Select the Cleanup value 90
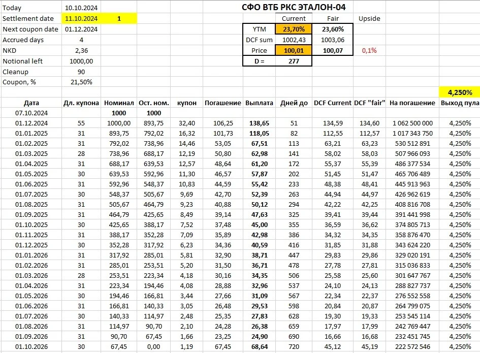The height and width of the screenshot is (353, 480). point(81,72)
